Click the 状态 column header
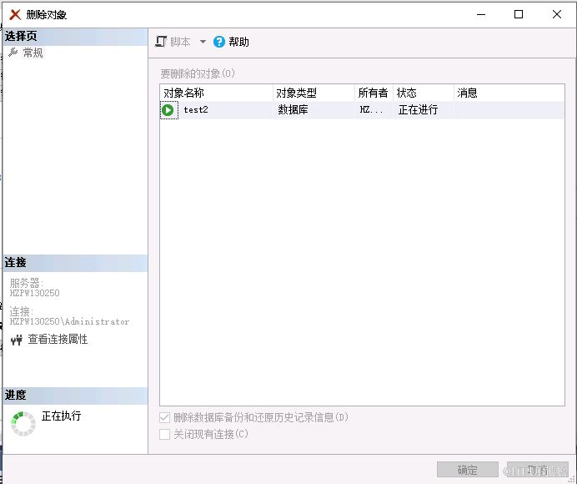 [x=407, y=93]
